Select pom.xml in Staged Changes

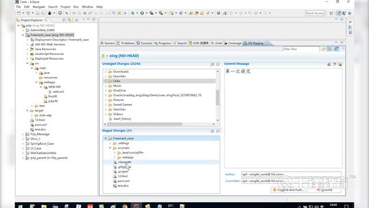click(123, 181)
